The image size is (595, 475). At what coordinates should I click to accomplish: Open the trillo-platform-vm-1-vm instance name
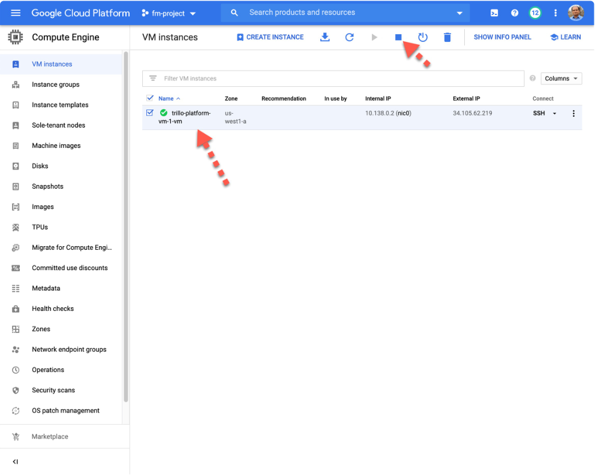pos(184,117)
